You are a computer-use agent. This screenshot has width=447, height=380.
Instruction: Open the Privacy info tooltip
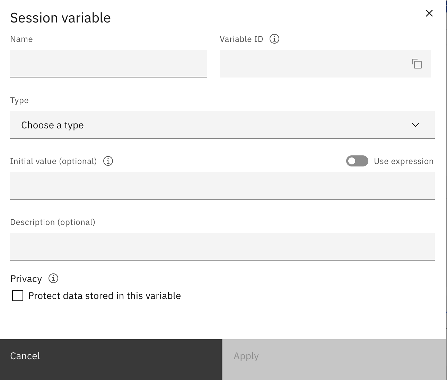(53, 278)
